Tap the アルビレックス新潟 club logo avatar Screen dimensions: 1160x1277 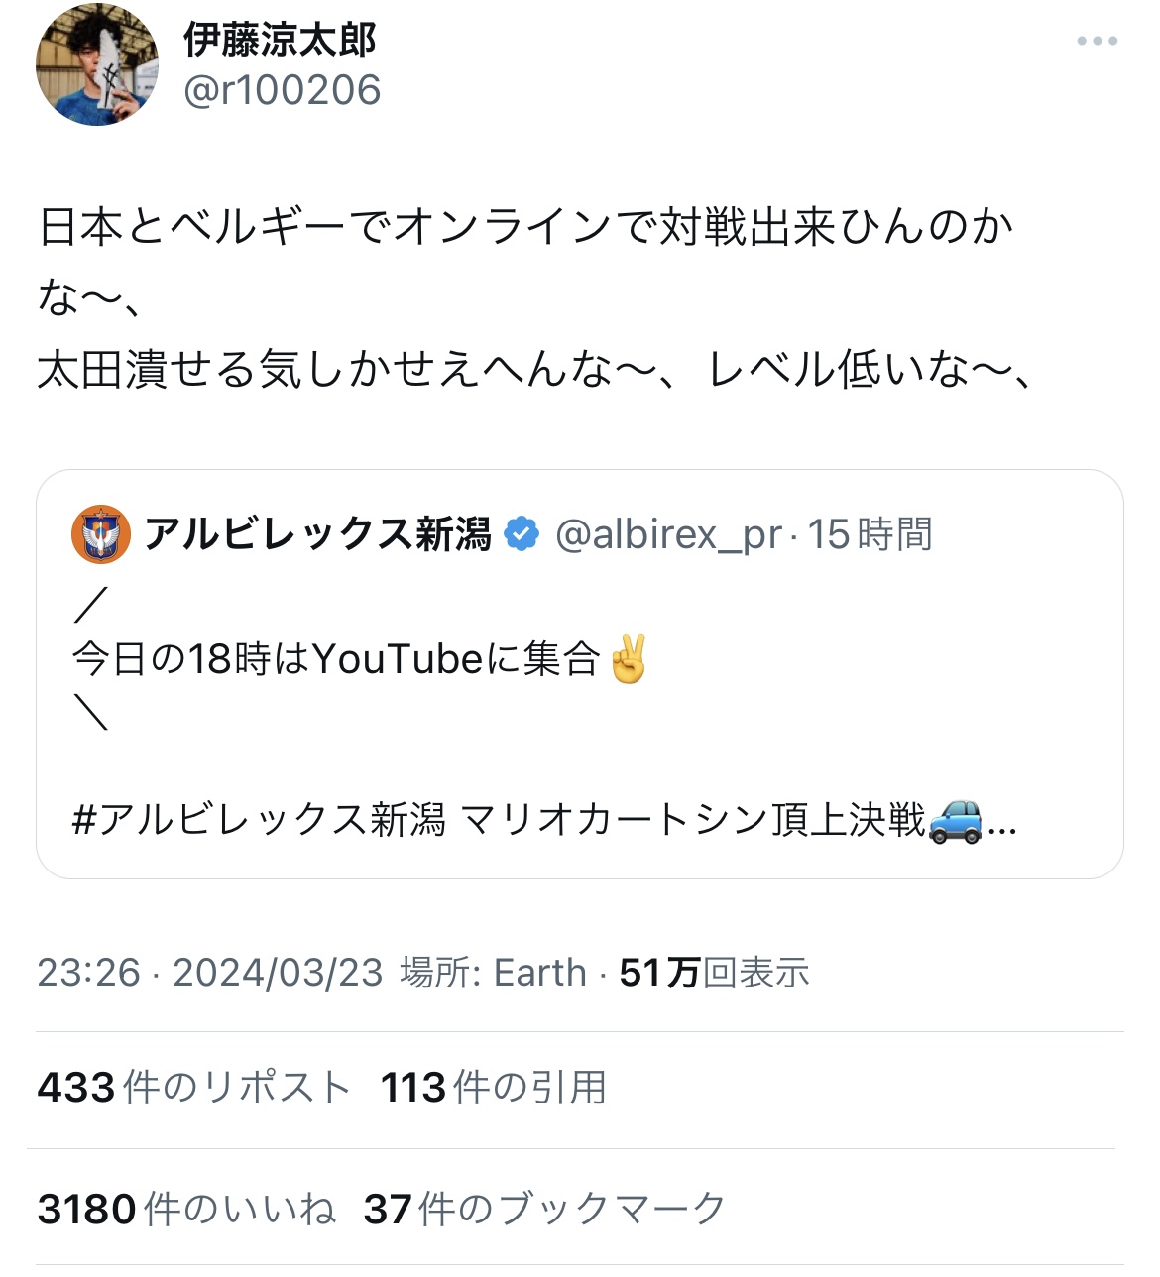[101, 534]
